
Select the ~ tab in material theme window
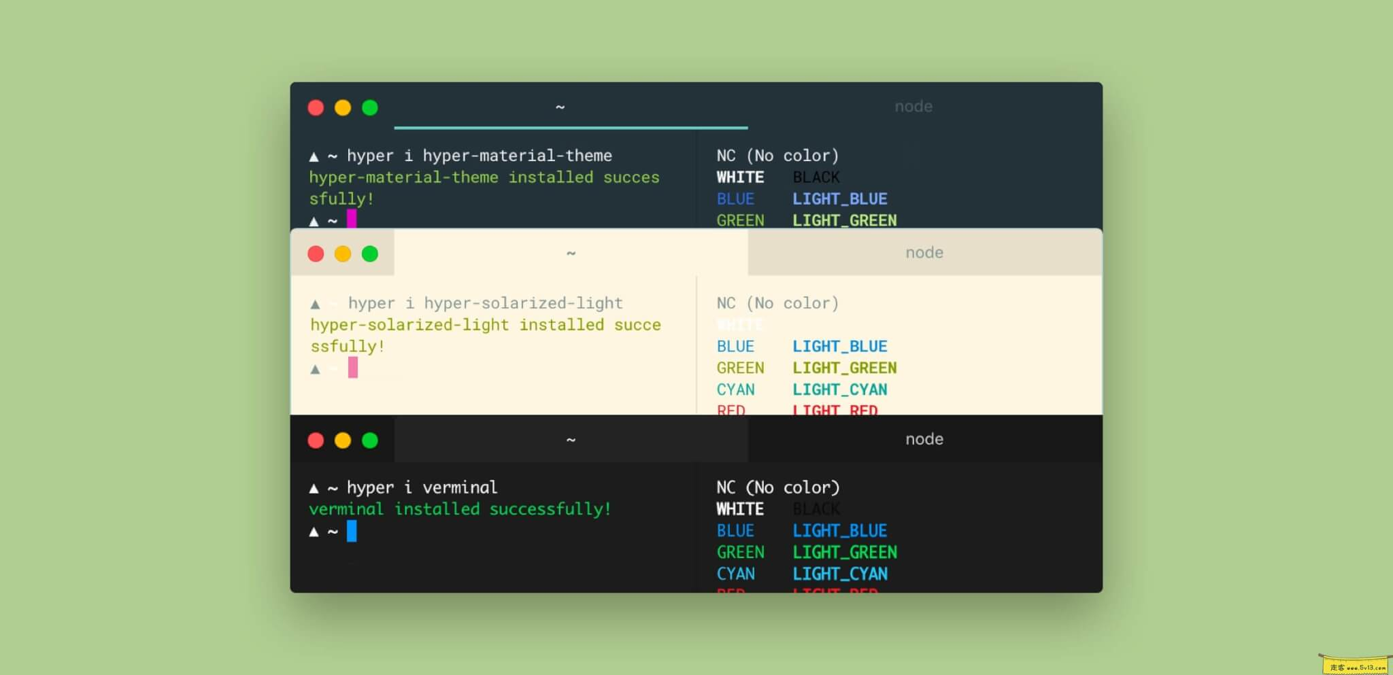point(560,107)
